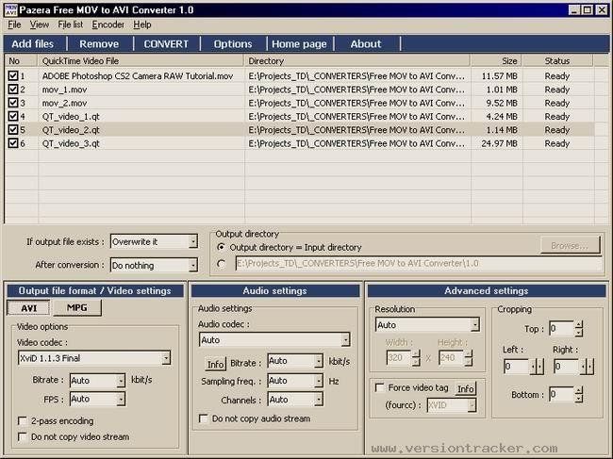Screen dimensions: 613x459
Task: Uncheck the QT_video_2.qt row checkbox
Action: [x=13, y=130]
